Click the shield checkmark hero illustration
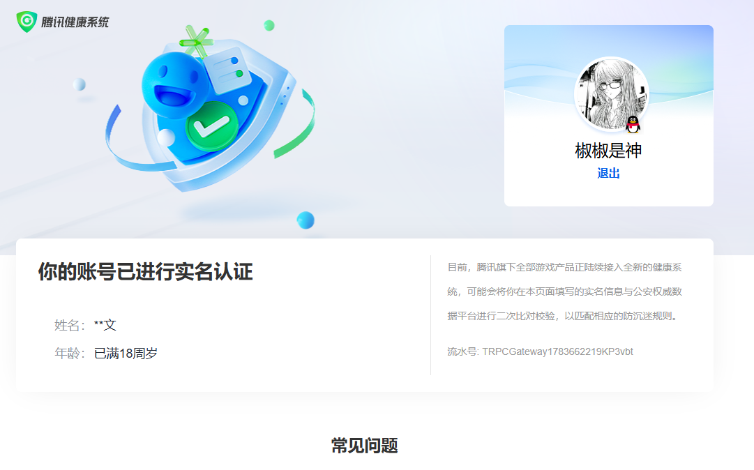 coord(211,108)
